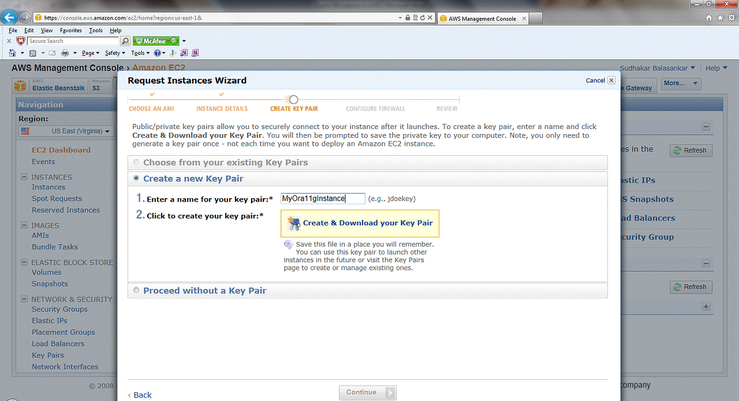The image size is (739, 401).
Task: Open the Home icon dropdown arrow
Action: point(22,53)
